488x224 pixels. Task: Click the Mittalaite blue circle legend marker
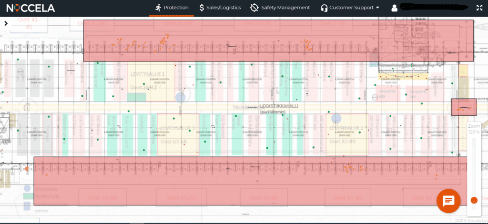coord(27,189)
